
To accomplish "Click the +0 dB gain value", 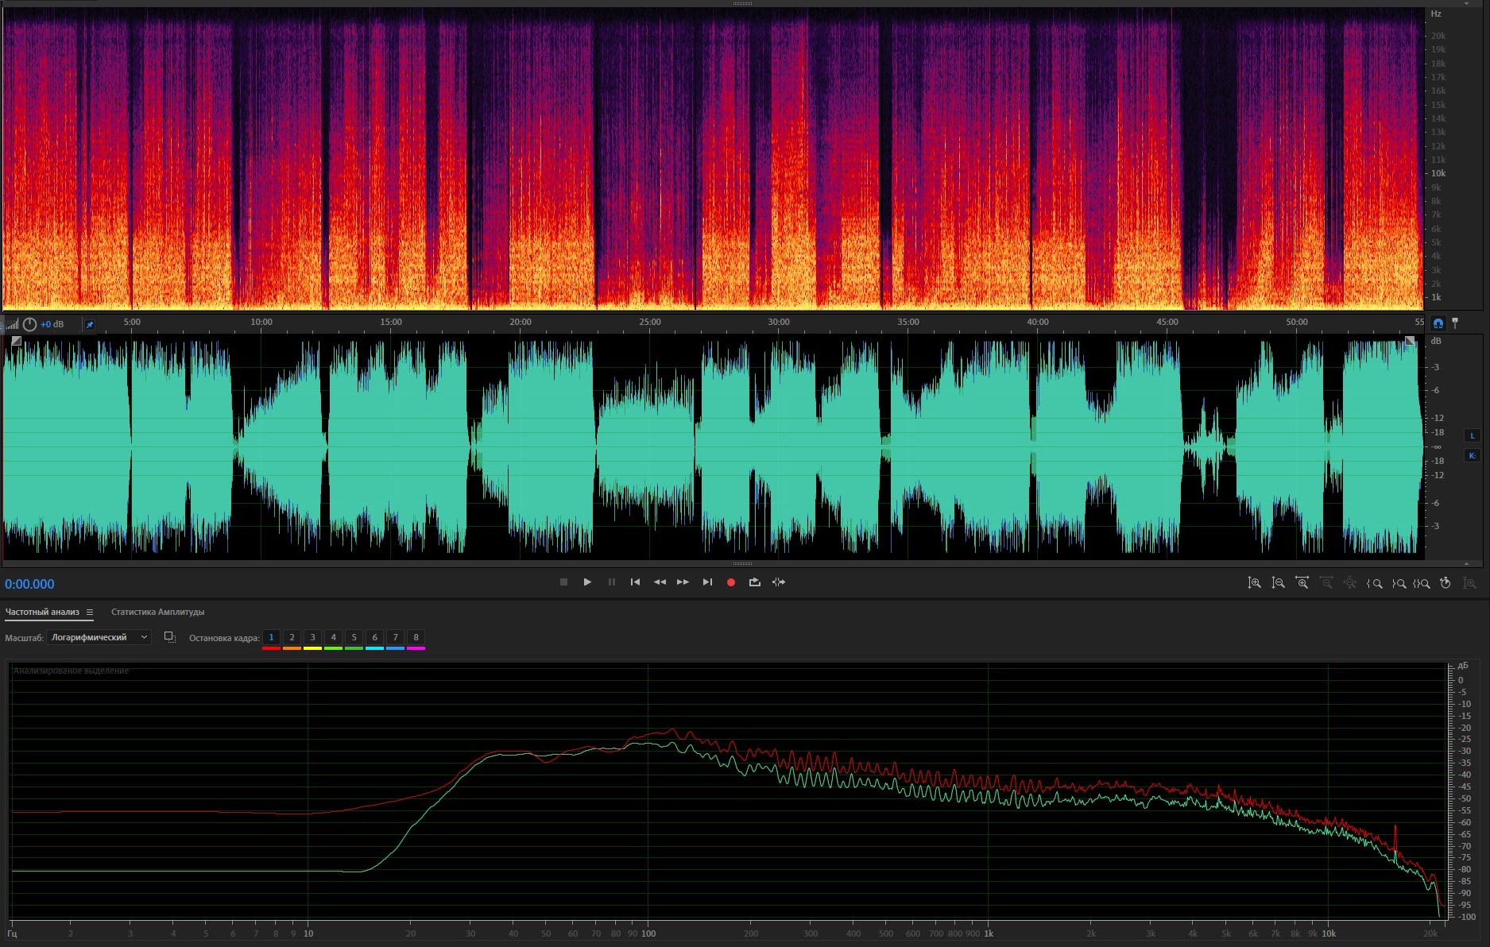I will pos(52,324).
